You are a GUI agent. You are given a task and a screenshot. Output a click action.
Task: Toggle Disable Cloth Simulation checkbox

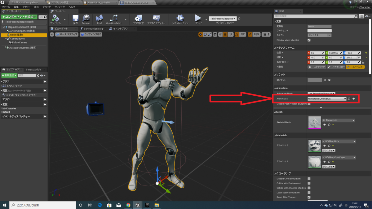pos(309,179)
